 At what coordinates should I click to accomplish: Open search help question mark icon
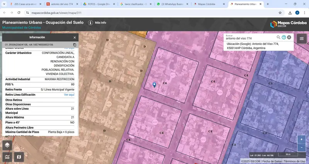coord(284,37)
